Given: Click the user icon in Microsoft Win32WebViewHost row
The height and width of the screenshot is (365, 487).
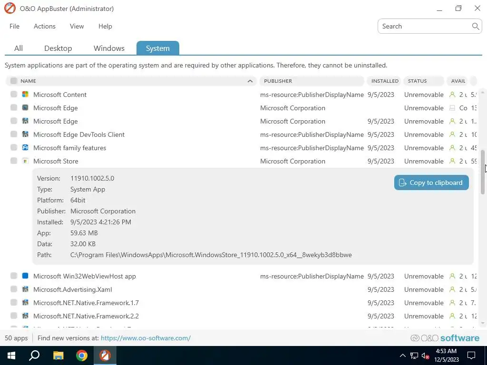Looking at the screenshot, I should click(x=452, y=276).
